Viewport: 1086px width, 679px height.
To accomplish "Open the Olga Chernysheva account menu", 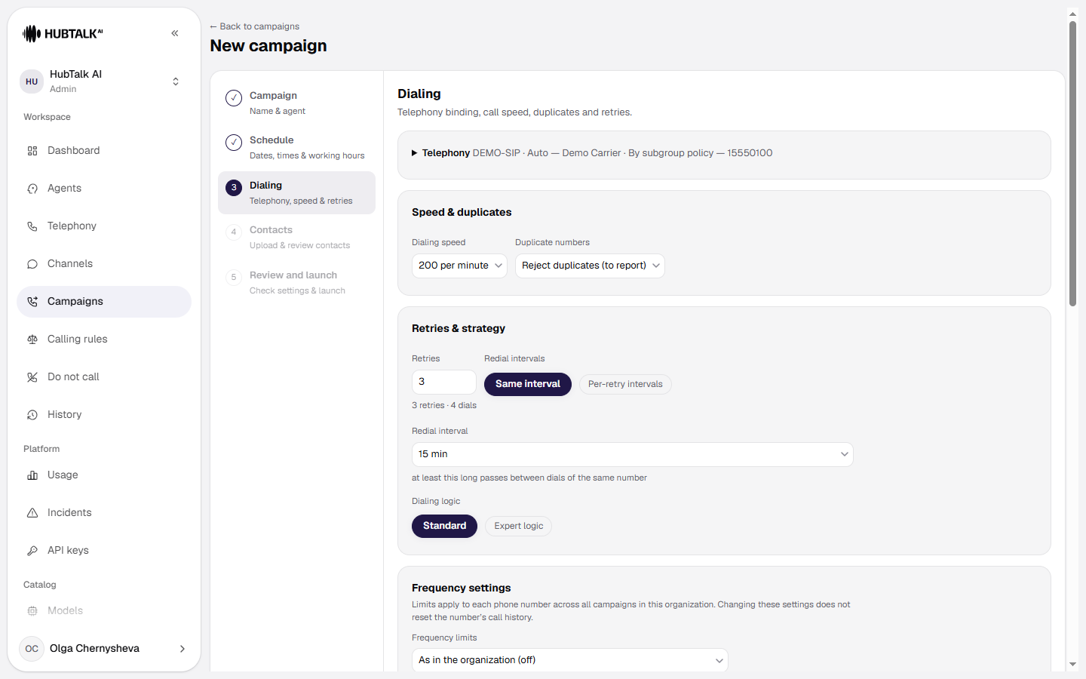I will click(x=104, y=649).
